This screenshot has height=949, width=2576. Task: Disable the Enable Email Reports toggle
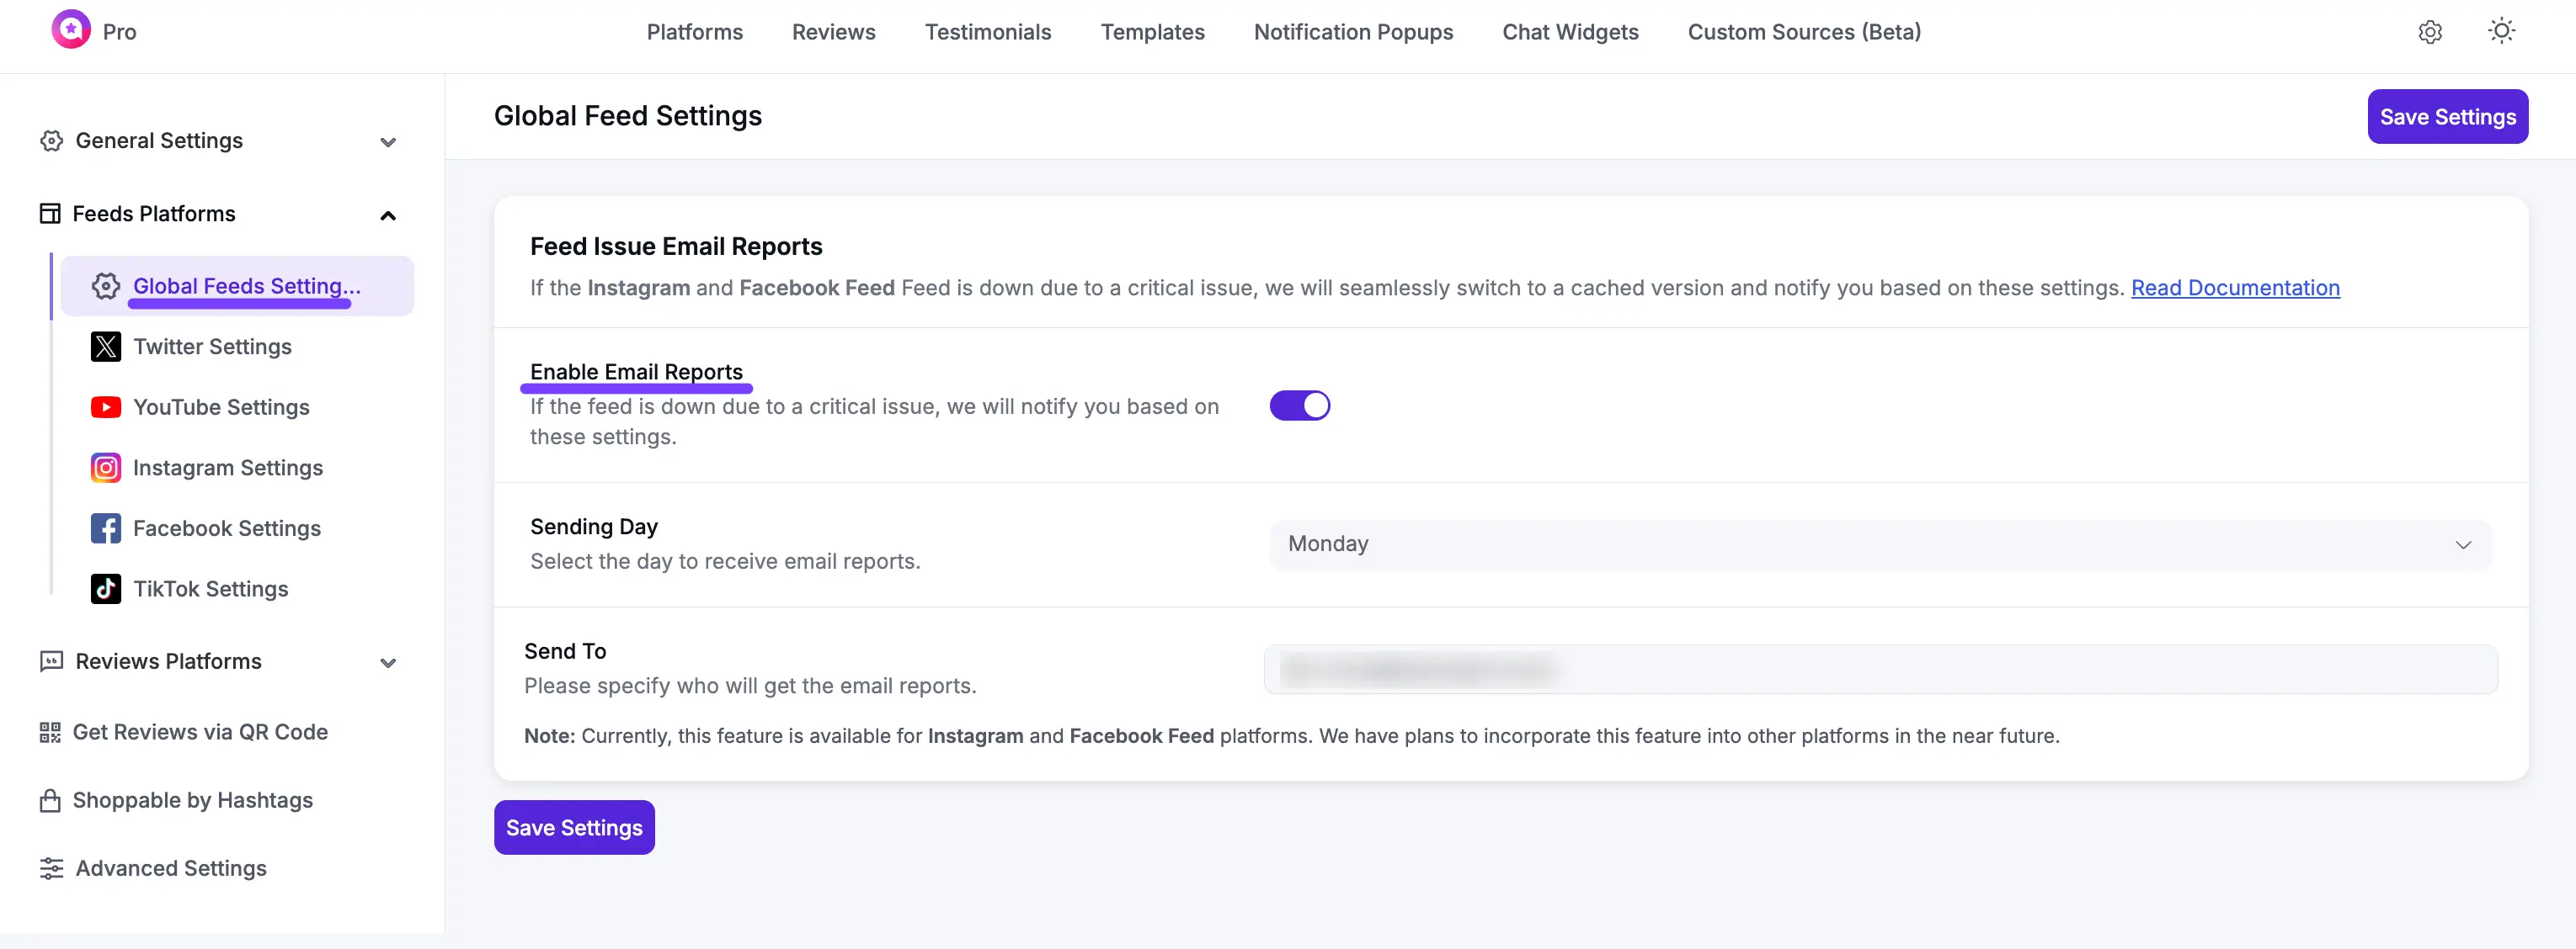[1299, 406]
